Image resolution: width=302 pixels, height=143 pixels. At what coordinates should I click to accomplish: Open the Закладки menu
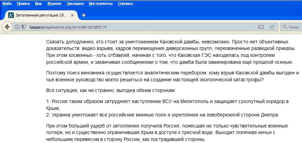[x=75, y=3]
